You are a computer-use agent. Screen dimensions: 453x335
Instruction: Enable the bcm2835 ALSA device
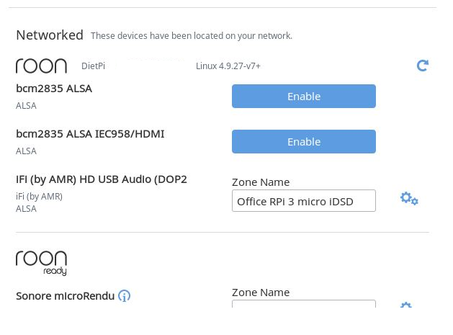(x=304, y=97)
